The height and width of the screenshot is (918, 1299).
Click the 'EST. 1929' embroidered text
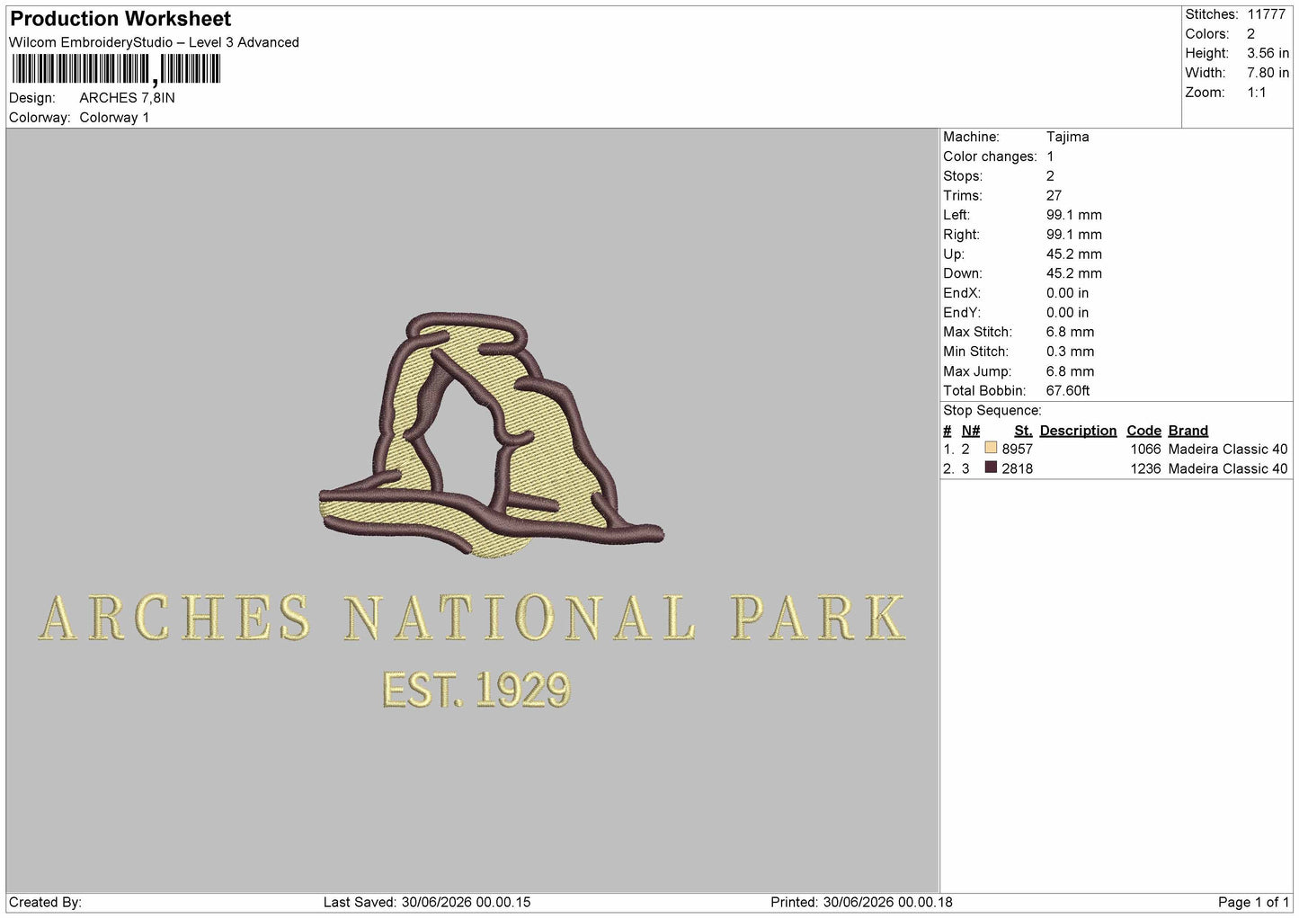tap(476, 690)
